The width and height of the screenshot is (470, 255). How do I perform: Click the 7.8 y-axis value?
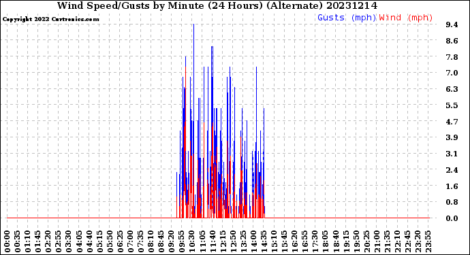(452, 57)
